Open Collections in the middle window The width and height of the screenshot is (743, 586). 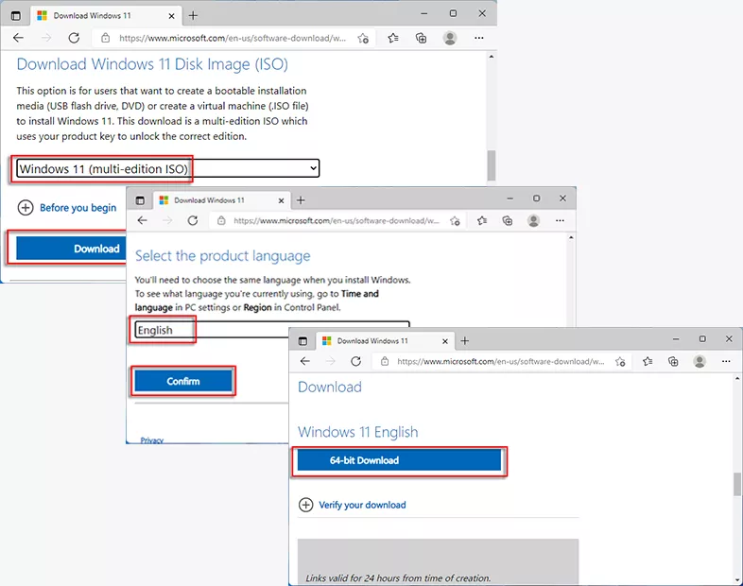click(x=507, y=221)
